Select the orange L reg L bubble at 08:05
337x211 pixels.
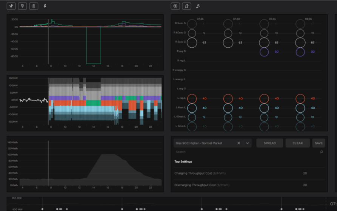click(x=300, y=99)
